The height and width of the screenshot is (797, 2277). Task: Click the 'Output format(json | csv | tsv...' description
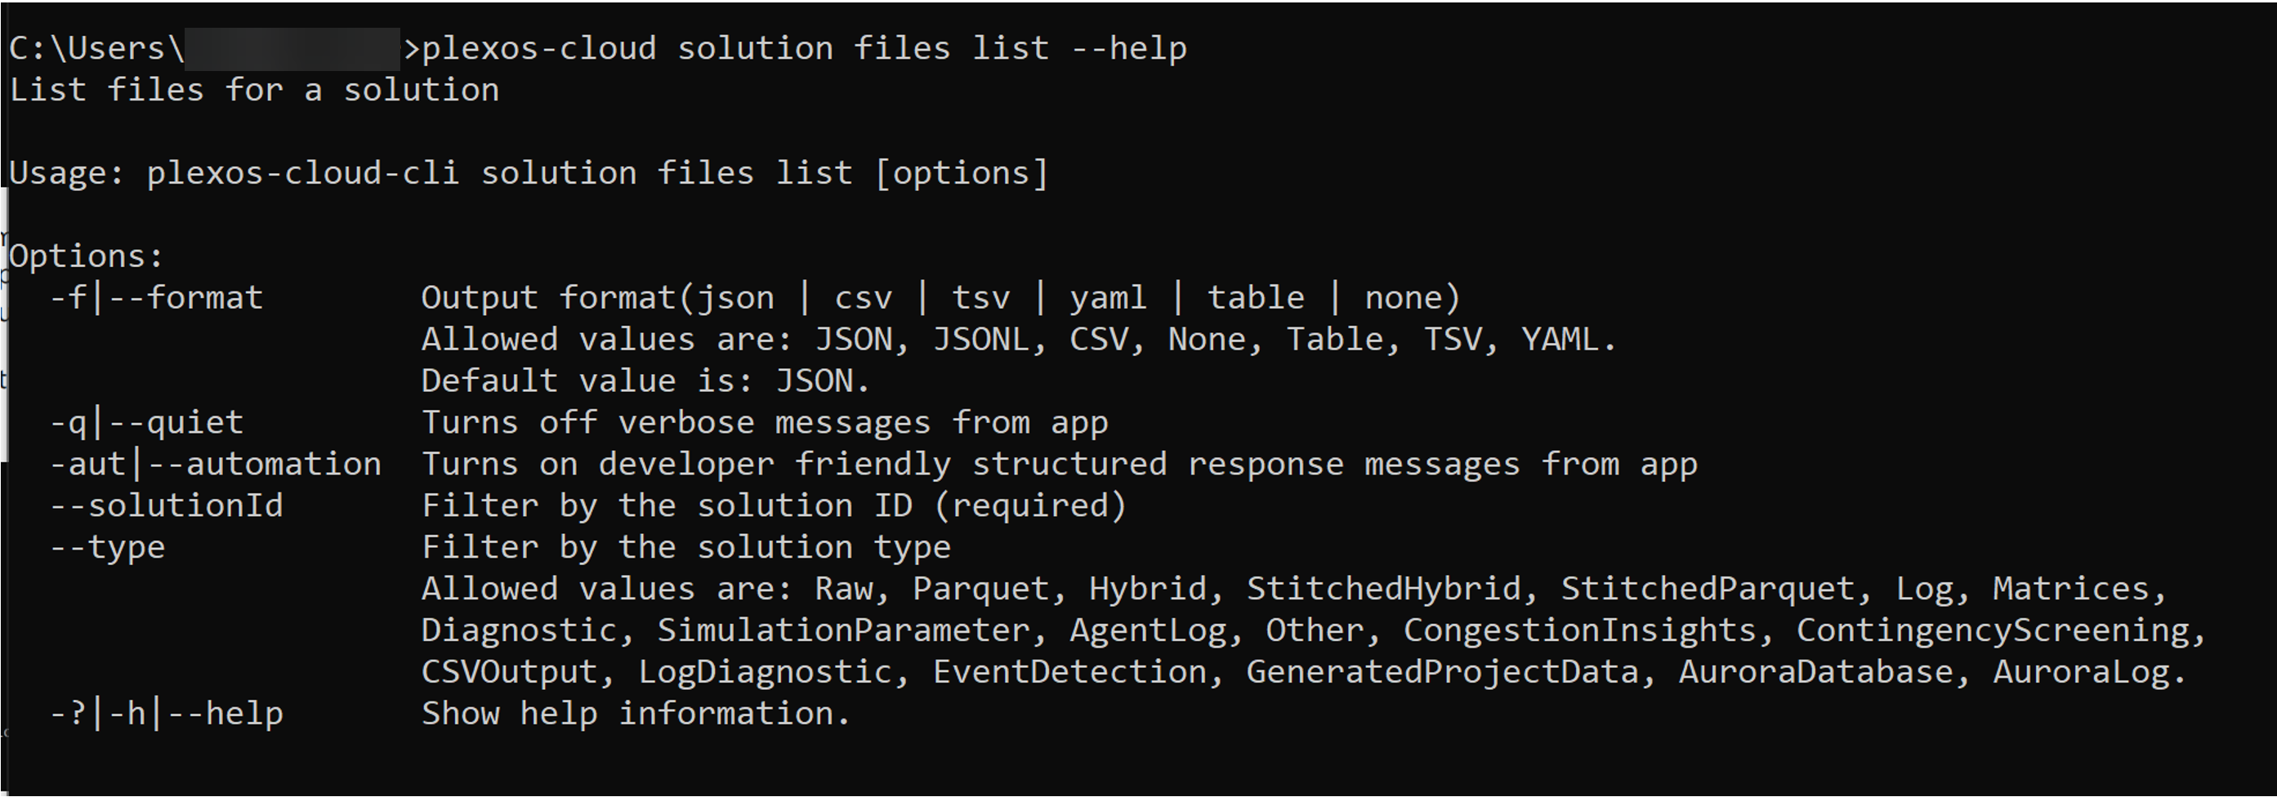pos(941,298)
